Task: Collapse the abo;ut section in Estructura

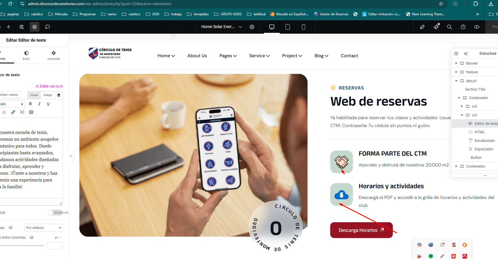Action: coord(456,81)
